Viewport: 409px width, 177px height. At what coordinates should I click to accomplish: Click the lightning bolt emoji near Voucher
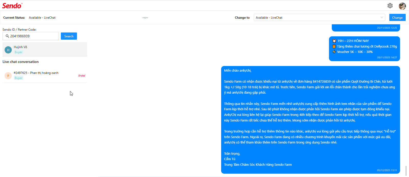(x=334, y=52)
